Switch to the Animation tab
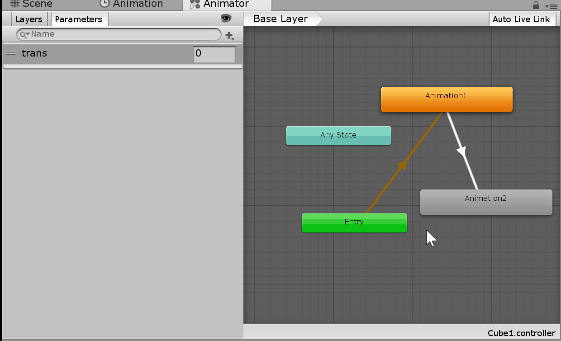This screenshot has height=341, width=561. coord(131,5)
